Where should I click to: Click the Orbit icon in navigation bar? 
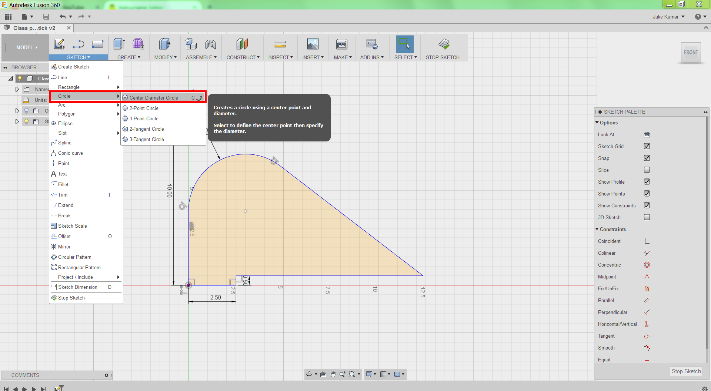[x=309, y=374]
